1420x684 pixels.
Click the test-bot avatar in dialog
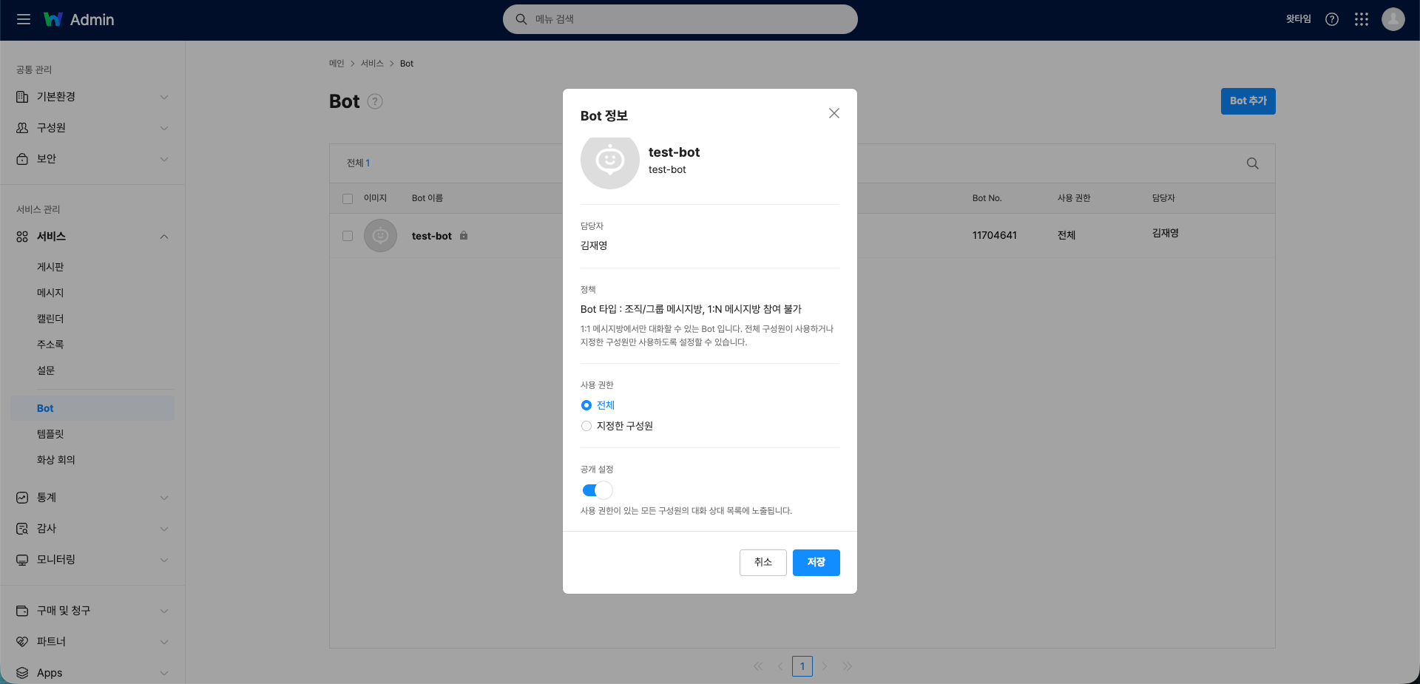[609, 160]
